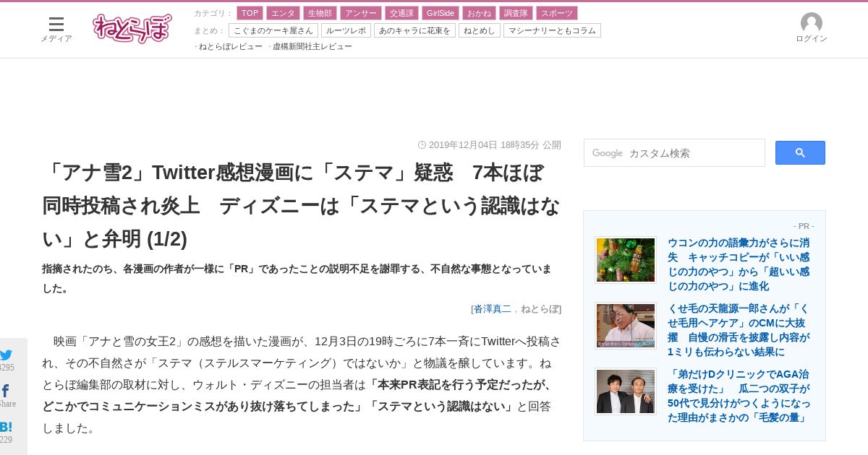Select the スポーツ category tab
Image resolution: width=868 pixels, height=455 pixels.
click(x=557, y=13)
